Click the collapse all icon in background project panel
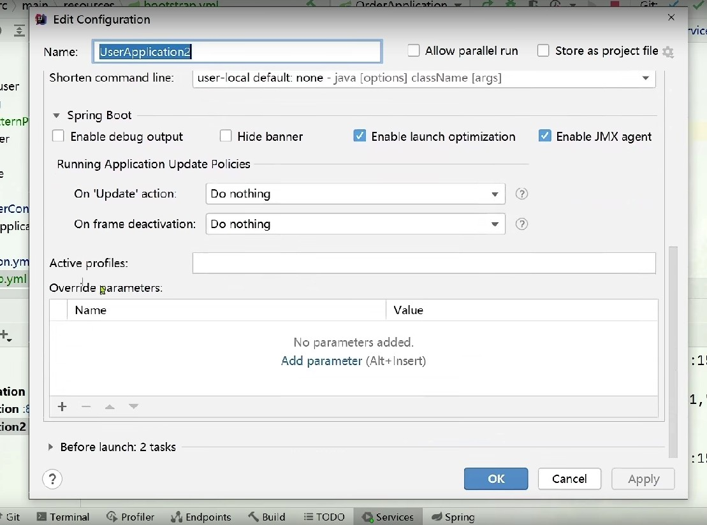 [19, 31]
